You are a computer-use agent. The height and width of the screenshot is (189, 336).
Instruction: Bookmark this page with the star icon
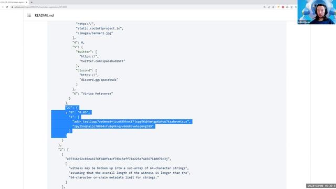(x=273, y=7)
